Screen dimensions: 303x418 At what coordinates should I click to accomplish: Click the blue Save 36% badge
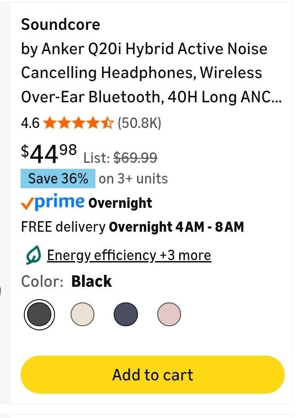(58, 178)
